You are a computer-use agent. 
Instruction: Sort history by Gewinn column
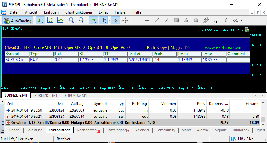(244, 104)
